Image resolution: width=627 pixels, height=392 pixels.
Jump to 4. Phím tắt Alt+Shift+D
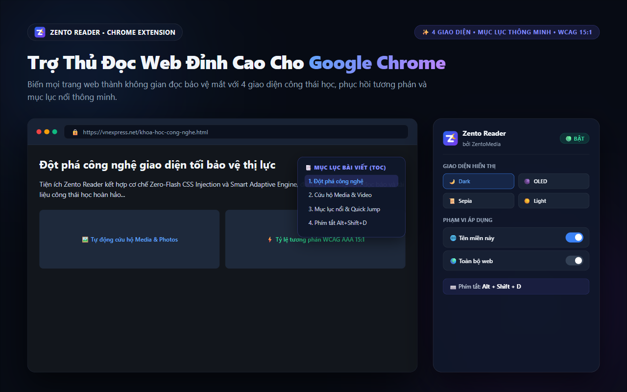tap(351, 223)
